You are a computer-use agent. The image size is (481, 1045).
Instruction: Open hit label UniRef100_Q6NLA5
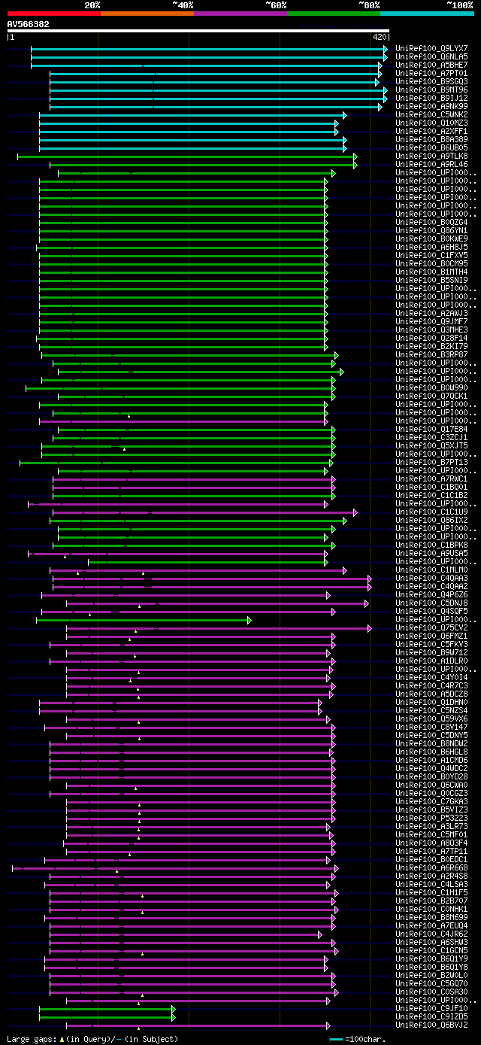(x=431, y=56)
